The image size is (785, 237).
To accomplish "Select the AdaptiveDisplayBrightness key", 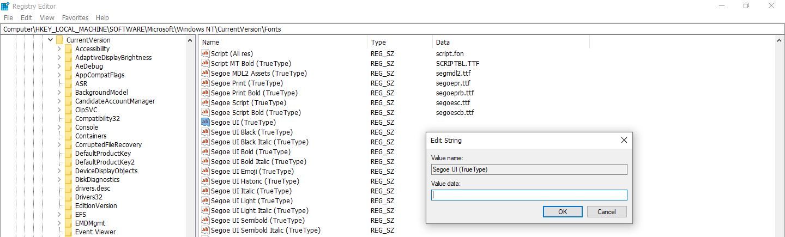I will click(x=113, y=57).
